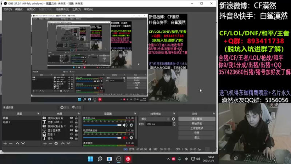Add a new source with the 来源 plus icon
Image resolution: width=291 pixels, height=164 pixels.
pos(45,143)
